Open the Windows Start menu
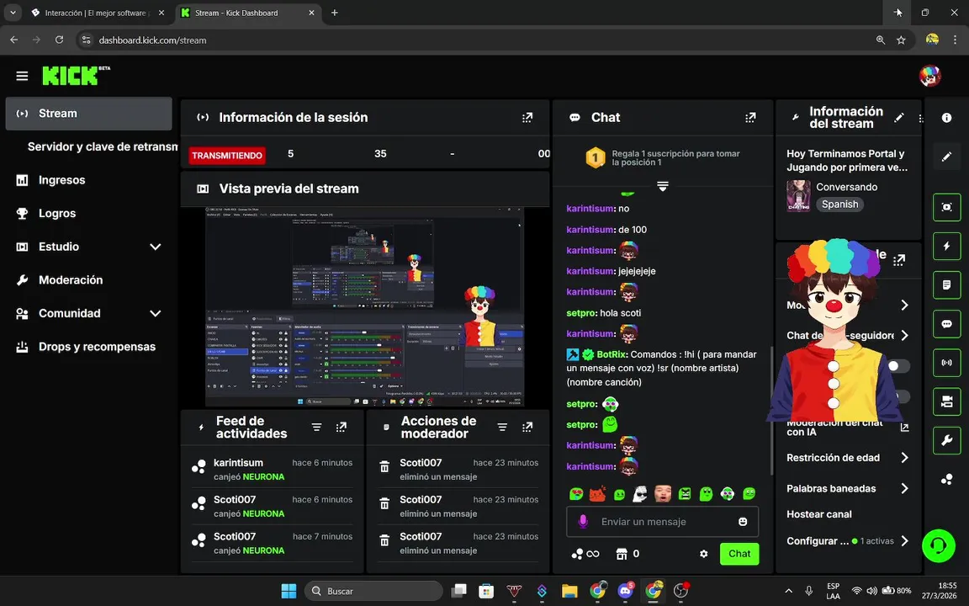This screenshot has width=969, height=606. 289,591
